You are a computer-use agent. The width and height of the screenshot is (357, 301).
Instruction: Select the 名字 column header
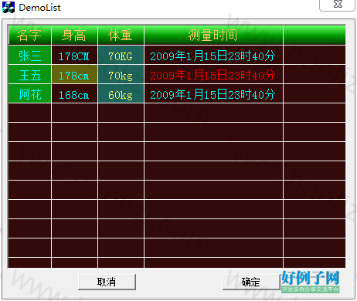click(29, 35)
